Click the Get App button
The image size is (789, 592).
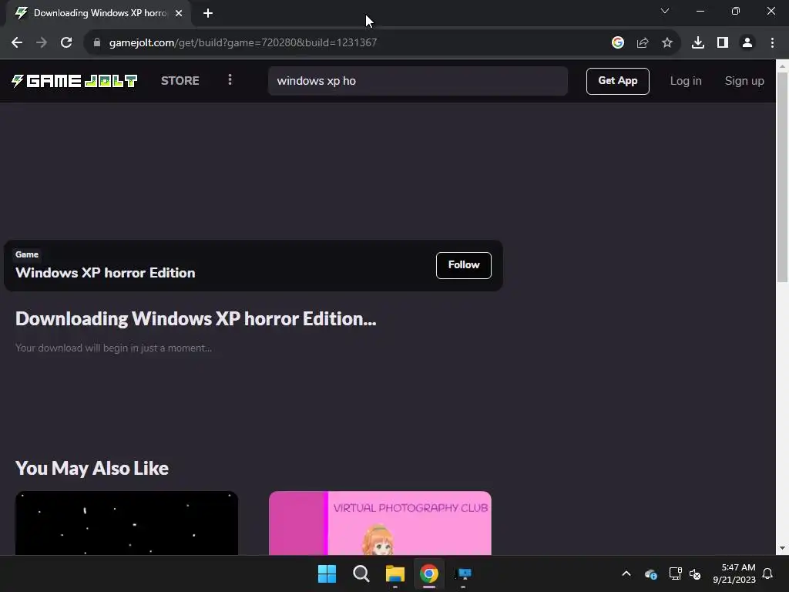point(617,81)
